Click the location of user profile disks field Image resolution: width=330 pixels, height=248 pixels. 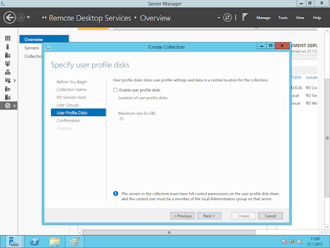pos(200,104)
